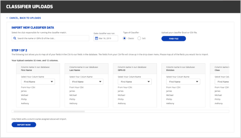The height and width of the screenshot is (138, 241).
Task: Open the calendar icon in date field
Action: pyautogui.click(x=97, y=38)
